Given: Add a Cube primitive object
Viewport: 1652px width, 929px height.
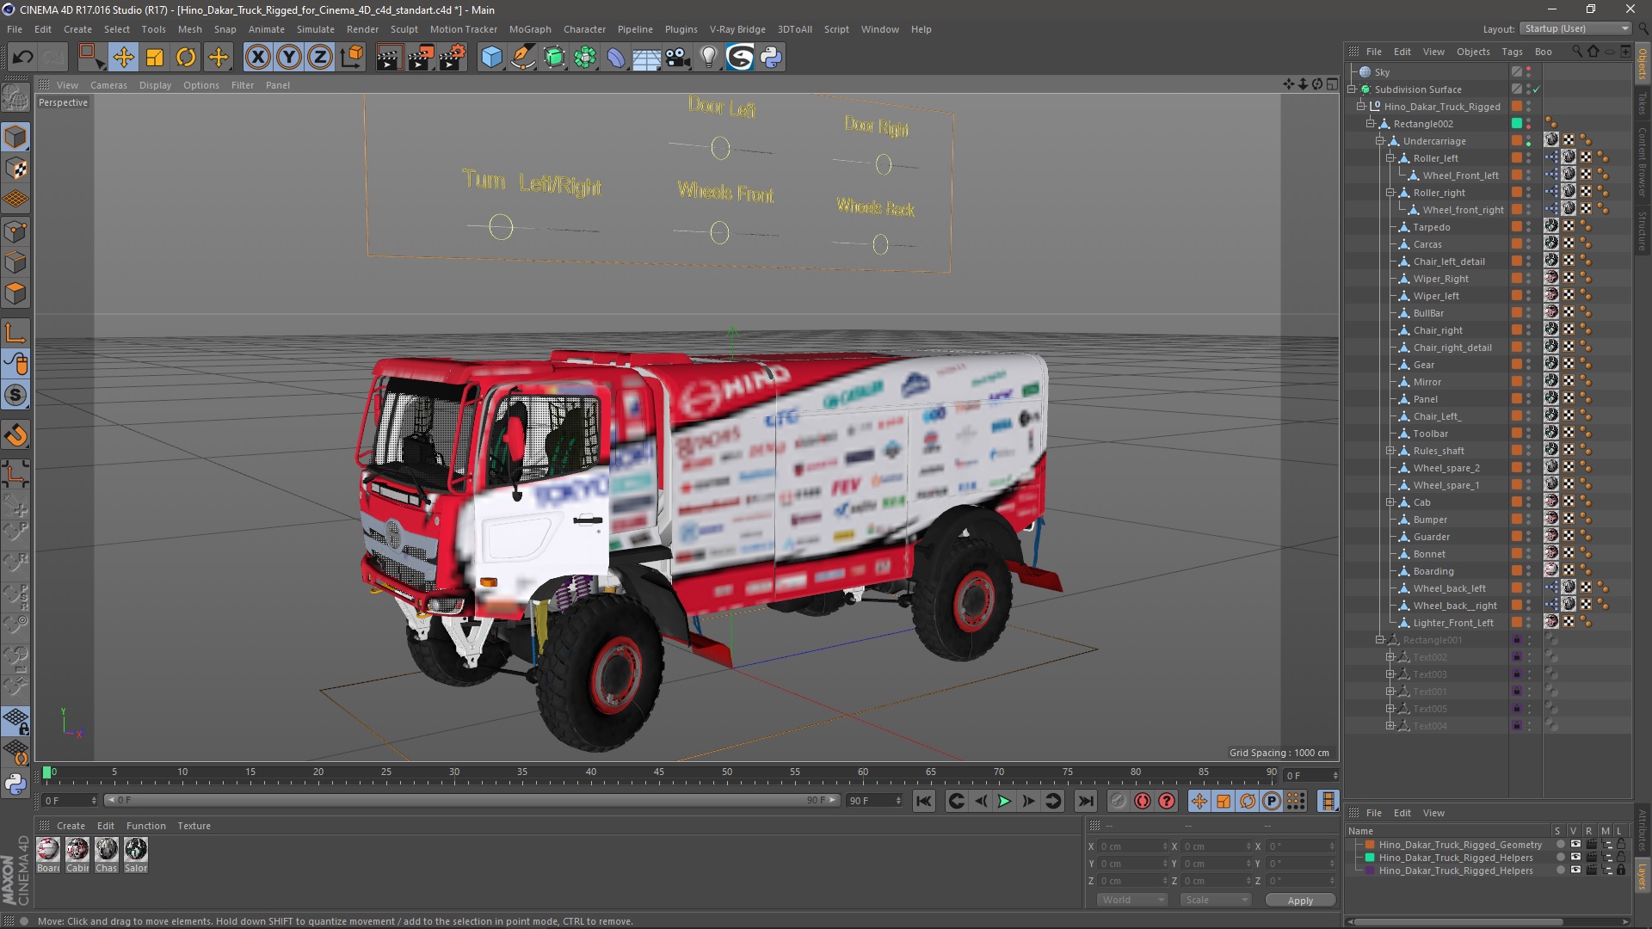Looking at the screenshot, I should click(491, 58).
